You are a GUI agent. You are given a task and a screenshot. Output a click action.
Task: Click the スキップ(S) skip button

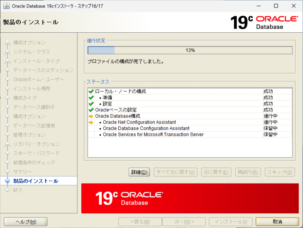coord(280,172)
